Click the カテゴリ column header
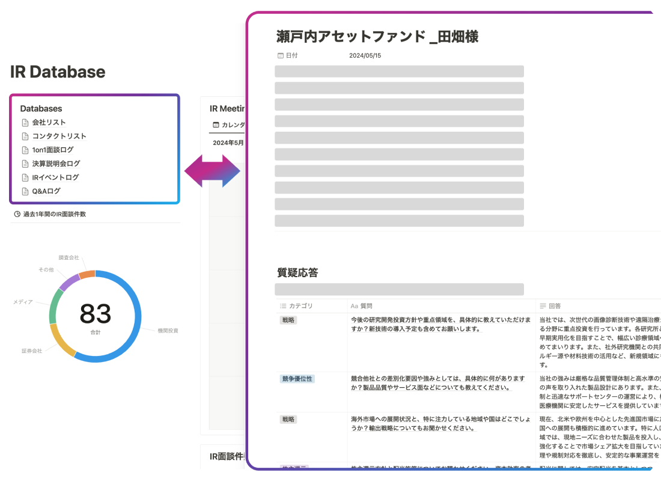The width and height of the screenshot is (661, 481). pyautogui.click(x=300, y=306)
